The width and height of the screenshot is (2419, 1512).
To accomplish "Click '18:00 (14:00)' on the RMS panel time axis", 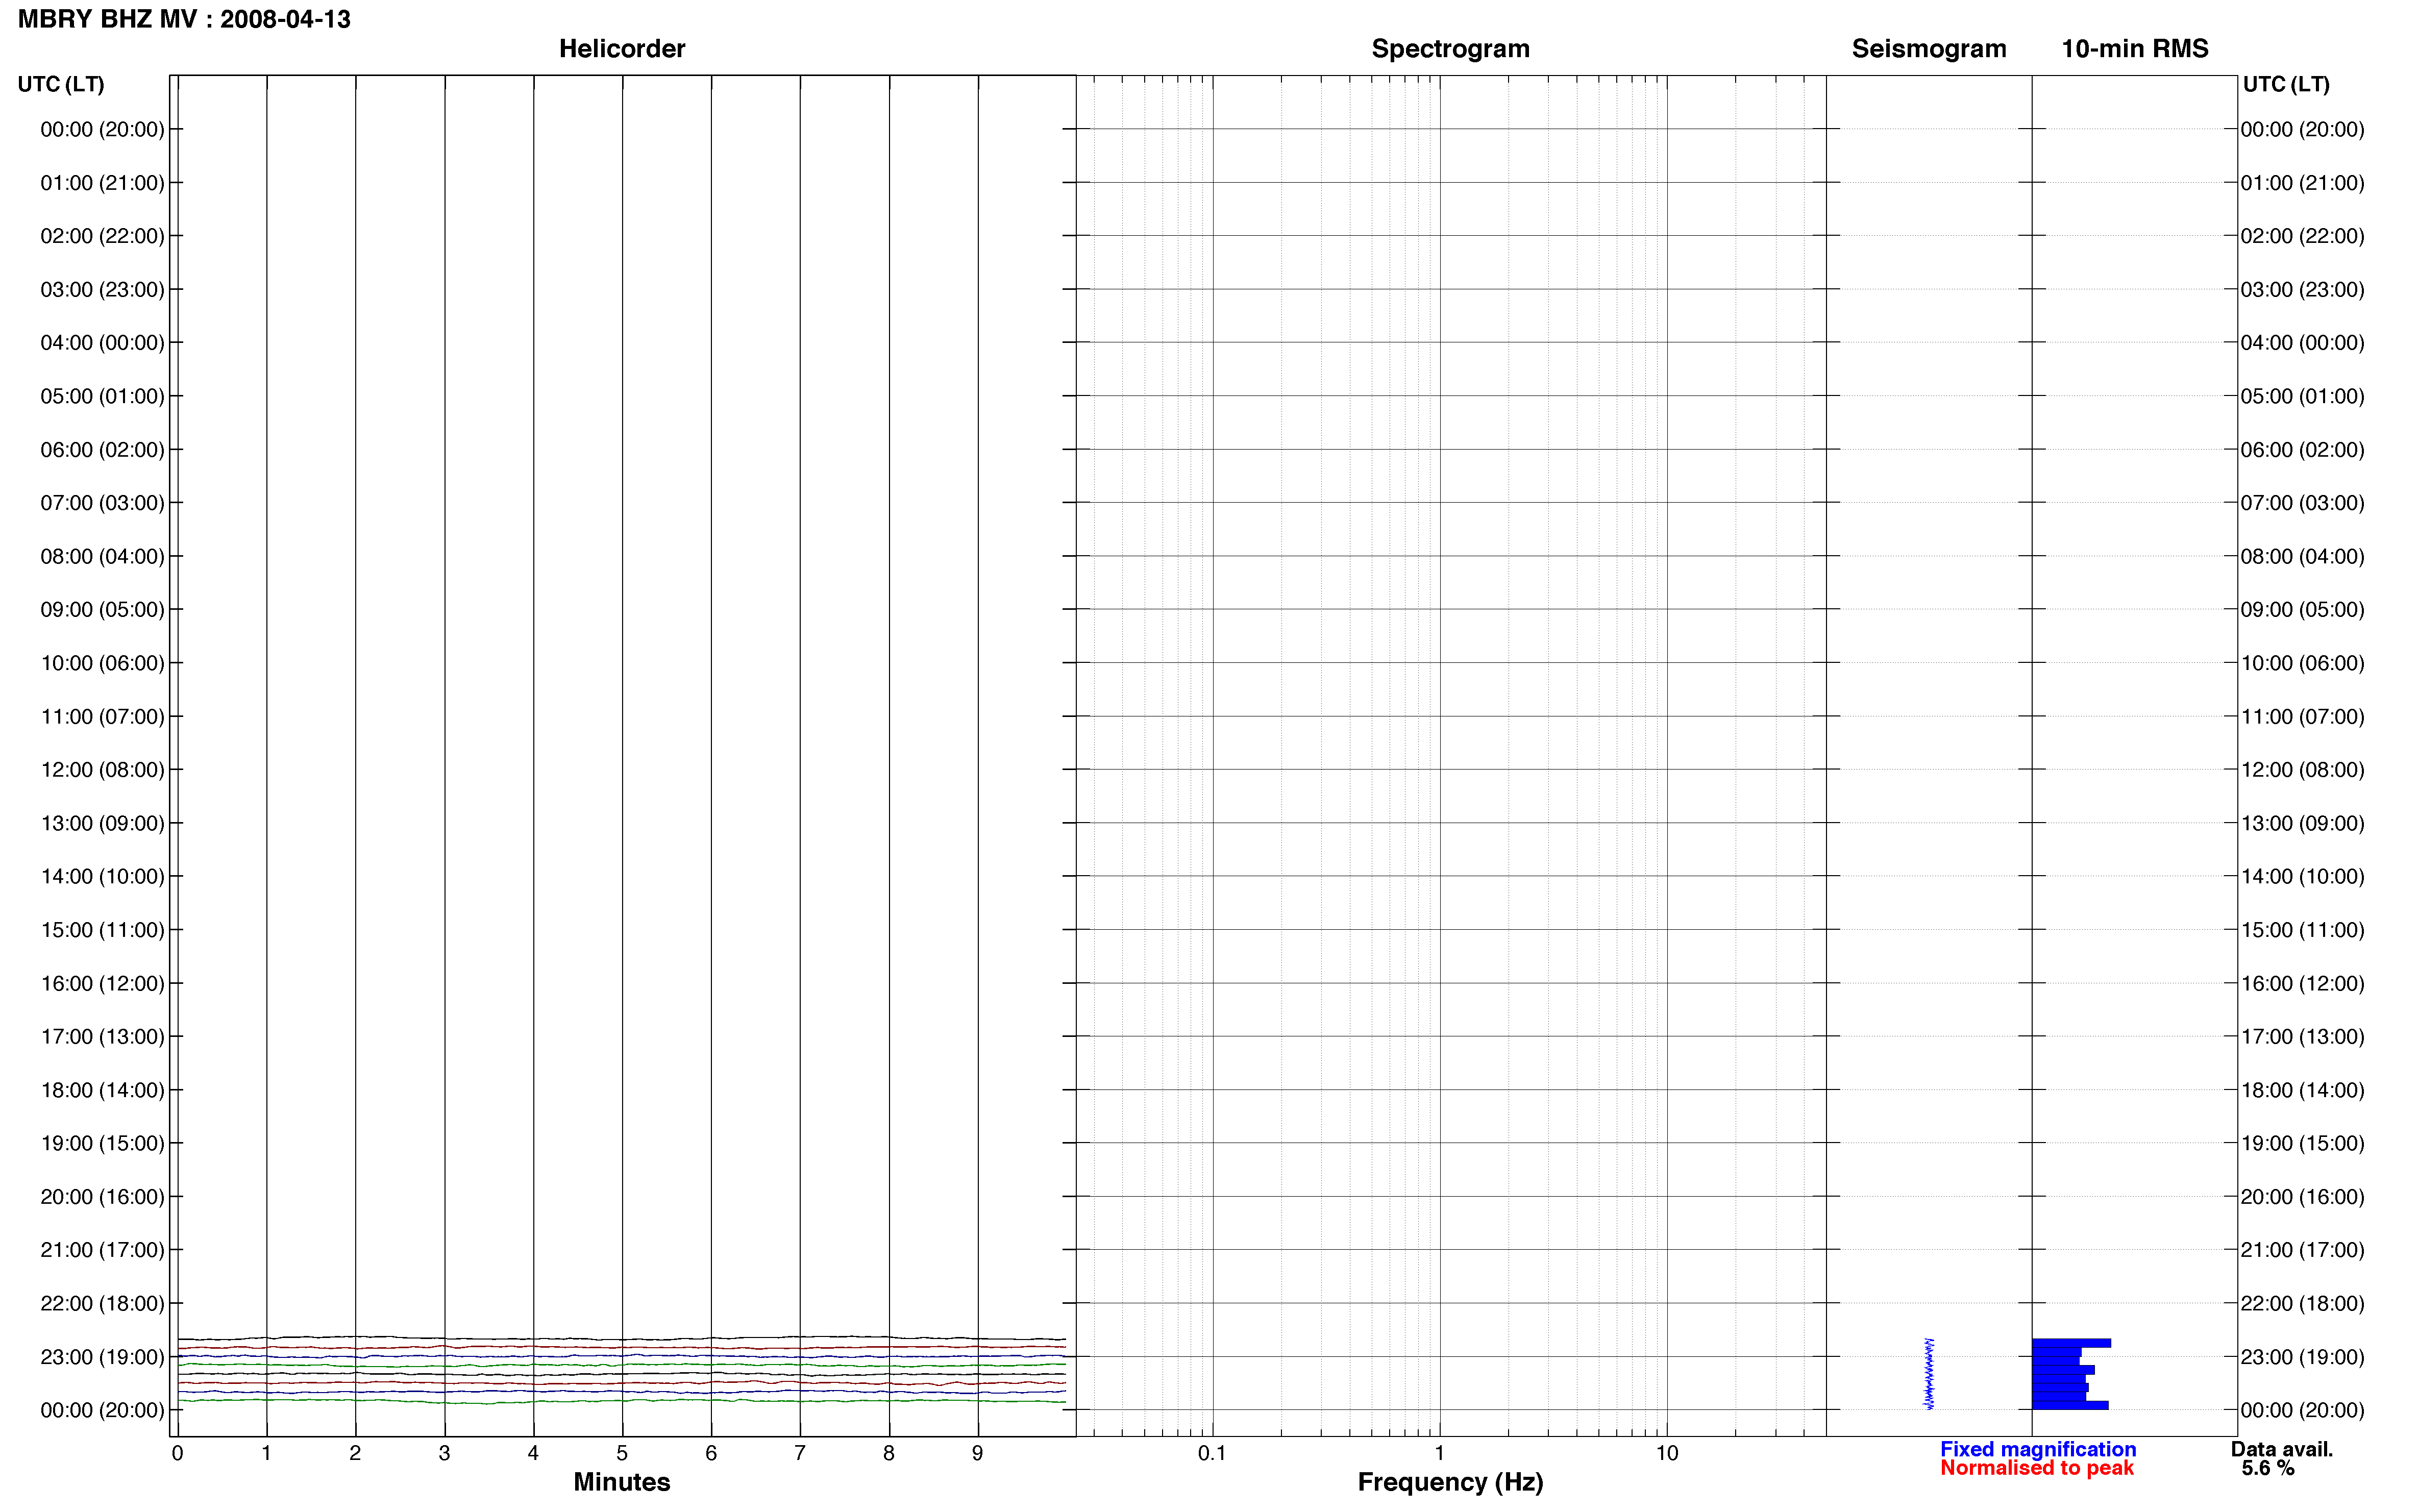I will coord(2302,1090).
